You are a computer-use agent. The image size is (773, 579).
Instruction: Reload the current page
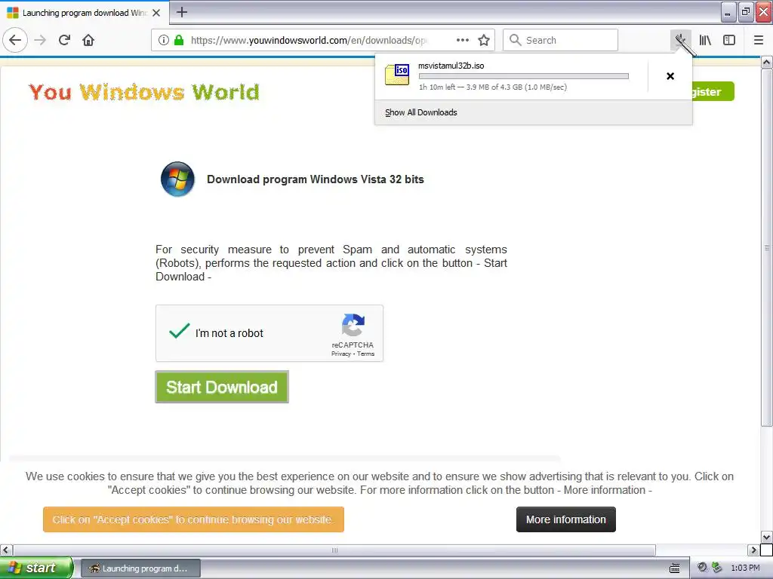pyautogui.click(x=65, y=40)
